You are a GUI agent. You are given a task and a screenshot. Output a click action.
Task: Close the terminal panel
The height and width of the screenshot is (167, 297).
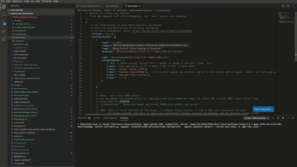[293, 118]
